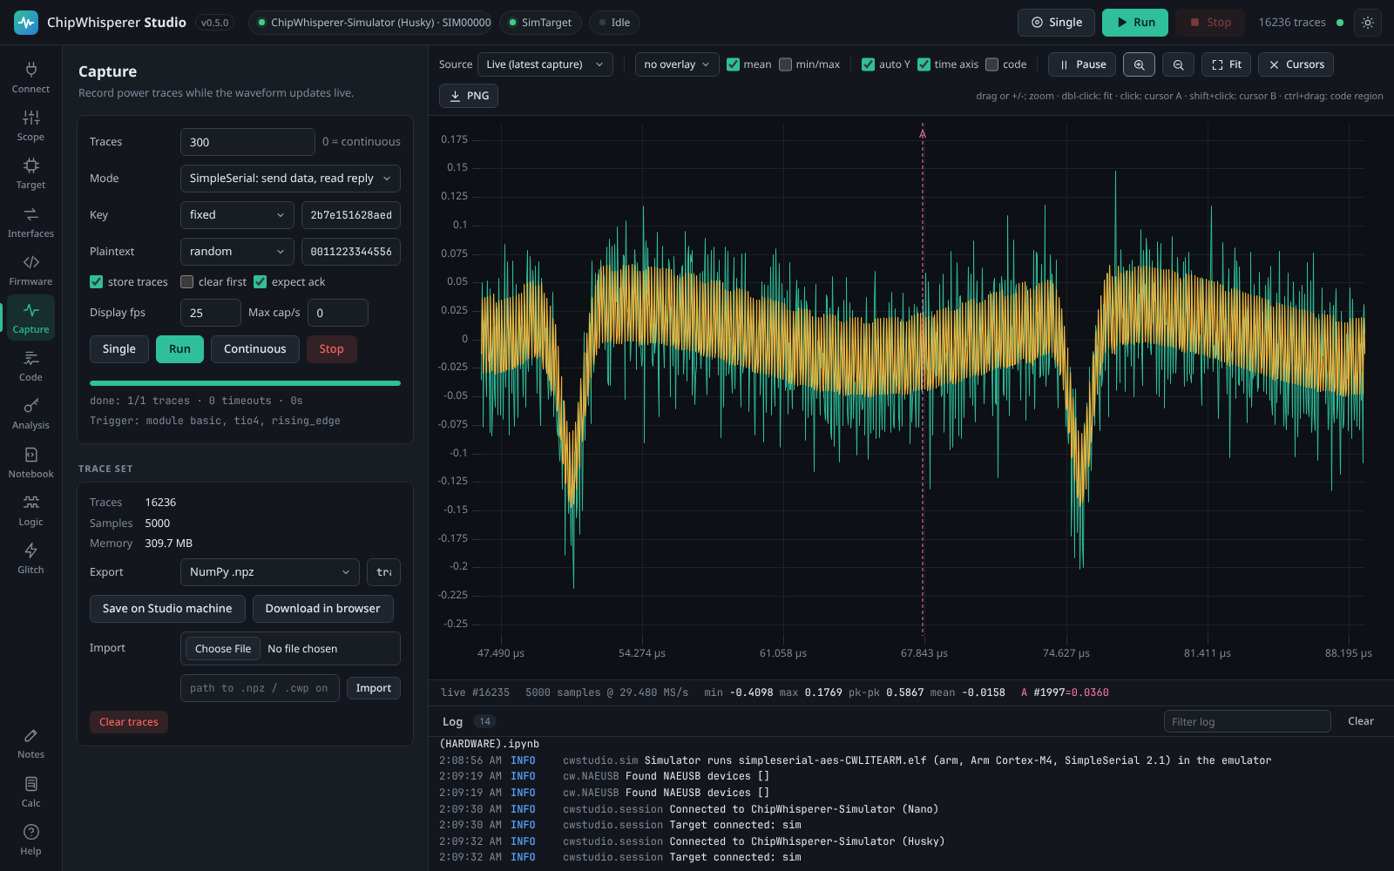Uncheck the store traces checkbox
Screen dimensions: 1394x871
click(97, 282)
